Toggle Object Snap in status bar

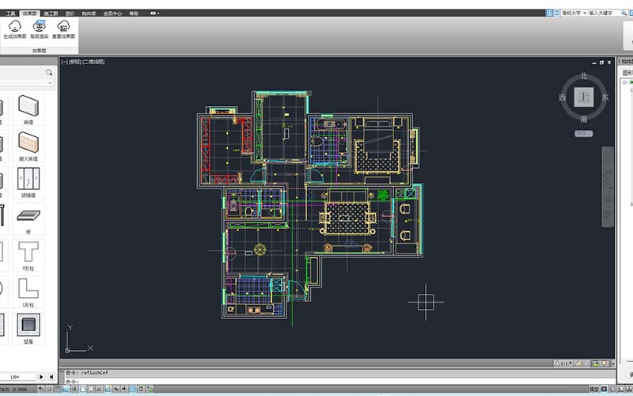[x=82, y=389]
